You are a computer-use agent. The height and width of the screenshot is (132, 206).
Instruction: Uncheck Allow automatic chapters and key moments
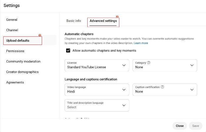pyautogui.click(x=68, y=50)
